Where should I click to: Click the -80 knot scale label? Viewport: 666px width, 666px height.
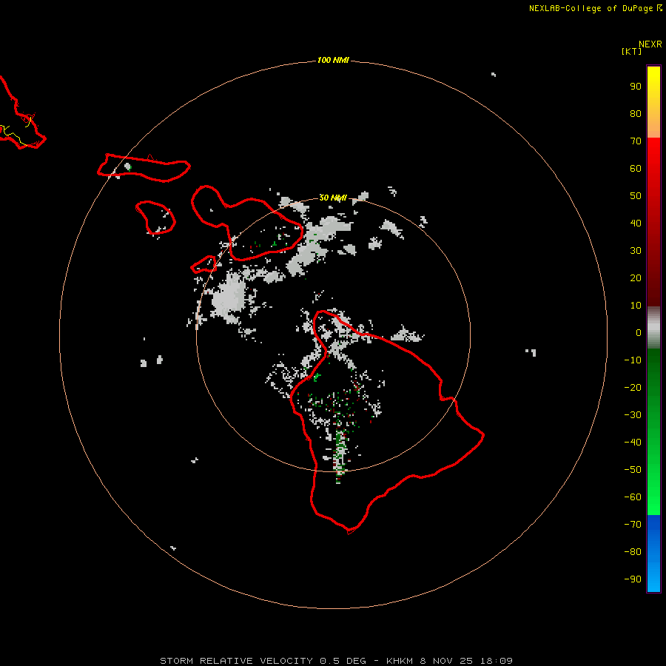(633, 552)
